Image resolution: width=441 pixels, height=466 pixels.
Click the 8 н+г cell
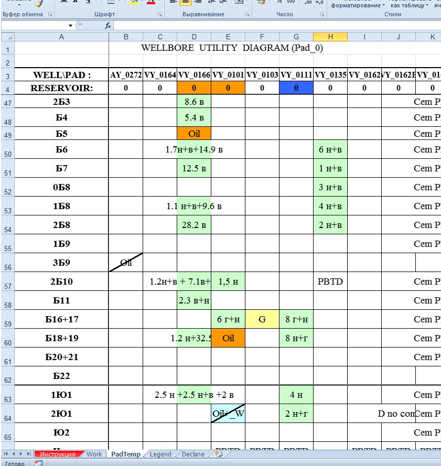pyautogui.click(x=296, y=338)
